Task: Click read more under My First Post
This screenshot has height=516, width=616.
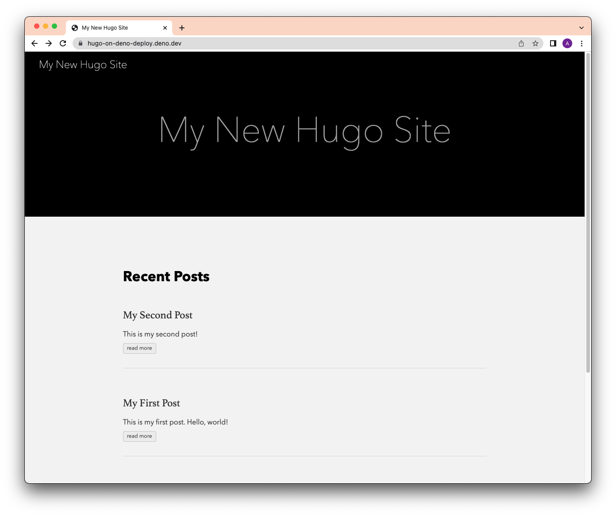Action: coord(139,436)
